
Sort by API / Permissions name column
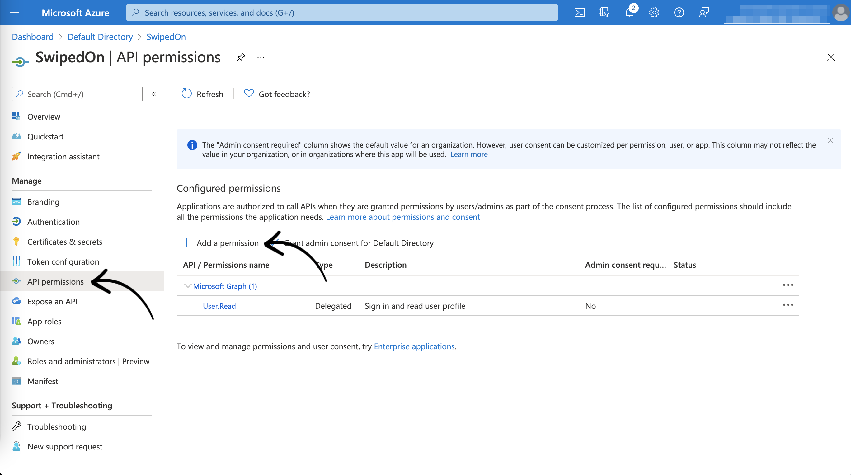pos(226,265)
